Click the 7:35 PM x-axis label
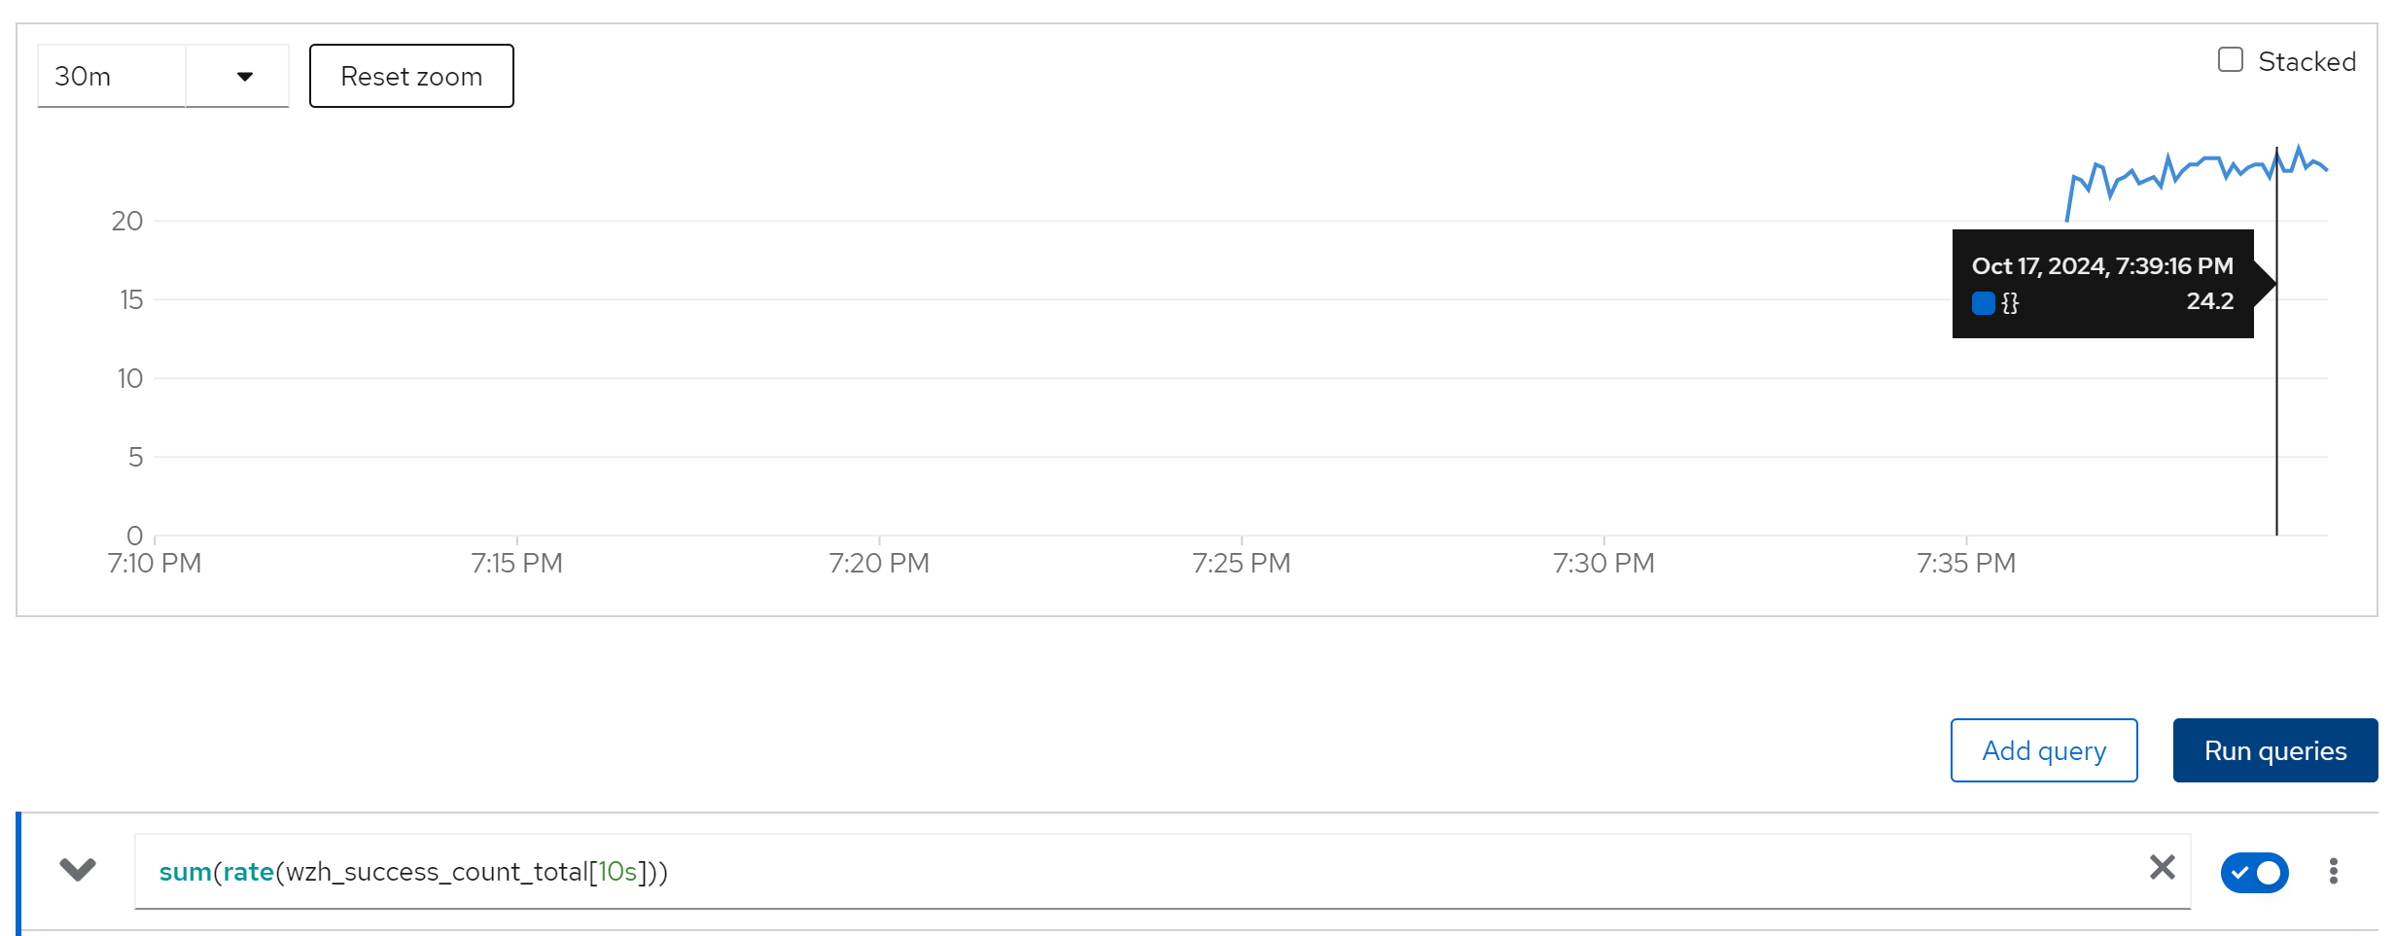2395x936 pixels. click(1965, 564)
